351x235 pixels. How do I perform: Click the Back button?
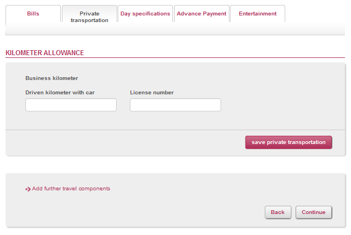[x=278, y=212]
